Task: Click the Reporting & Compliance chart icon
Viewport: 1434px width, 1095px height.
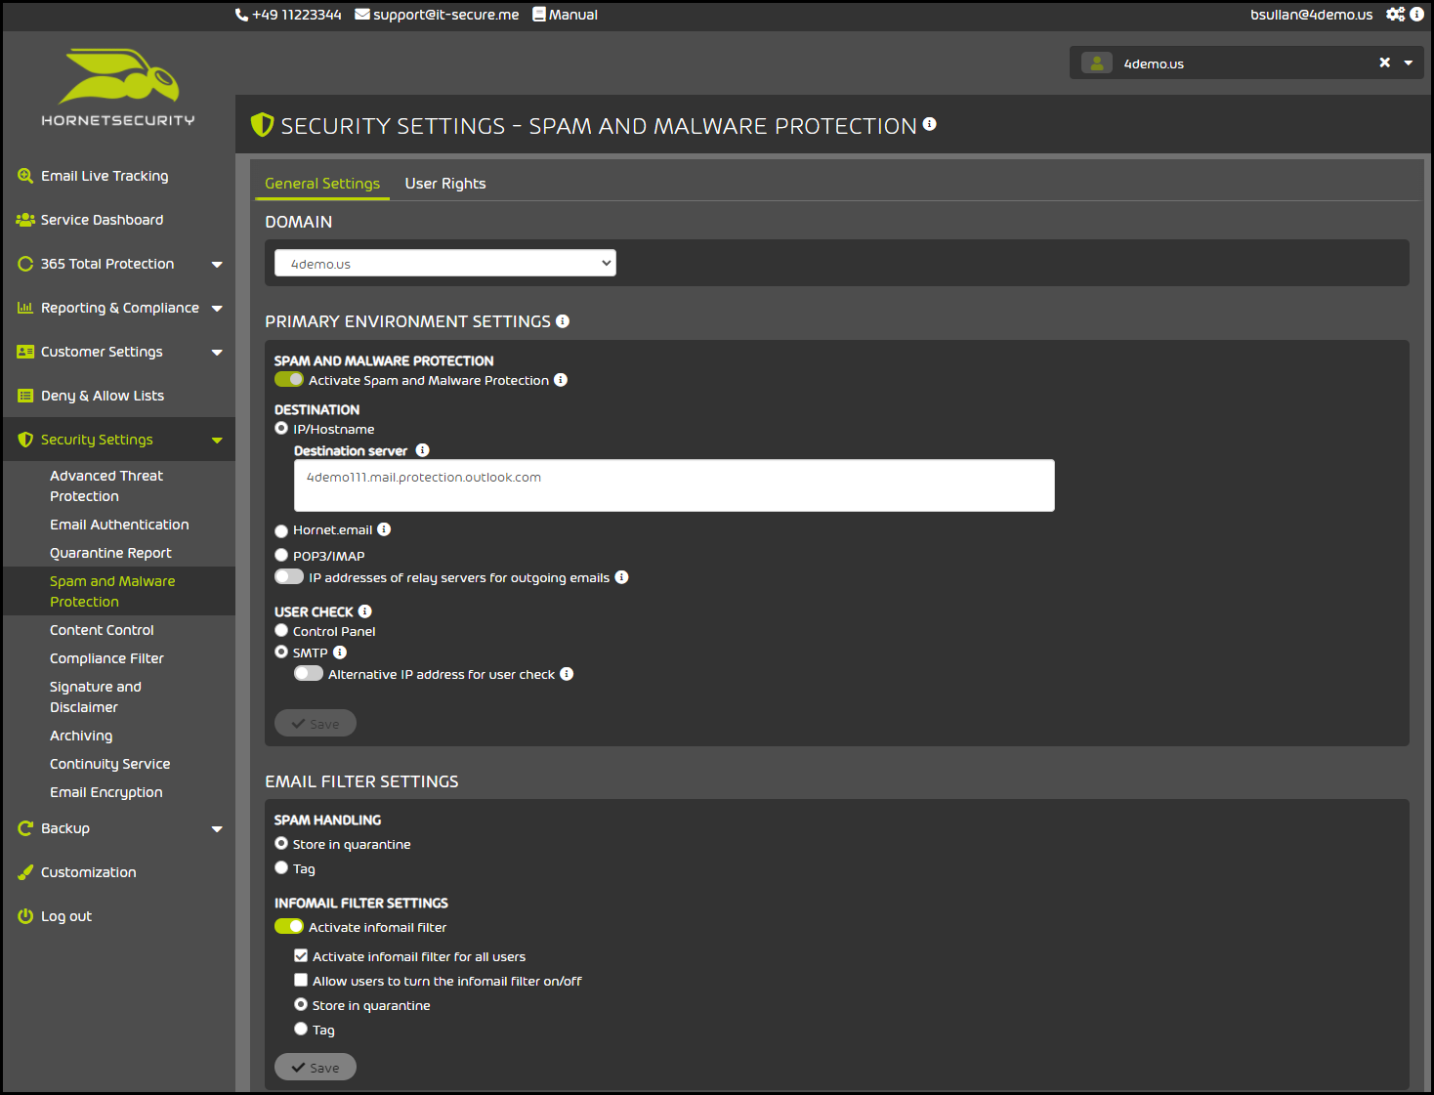Action: point(25,308)
